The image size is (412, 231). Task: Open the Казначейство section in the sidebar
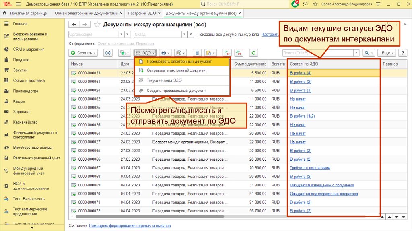[25, 122]
